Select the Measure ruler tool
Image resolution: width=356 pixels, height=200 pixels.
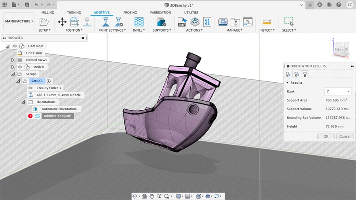pyautogui.click(x=267, y=22)
